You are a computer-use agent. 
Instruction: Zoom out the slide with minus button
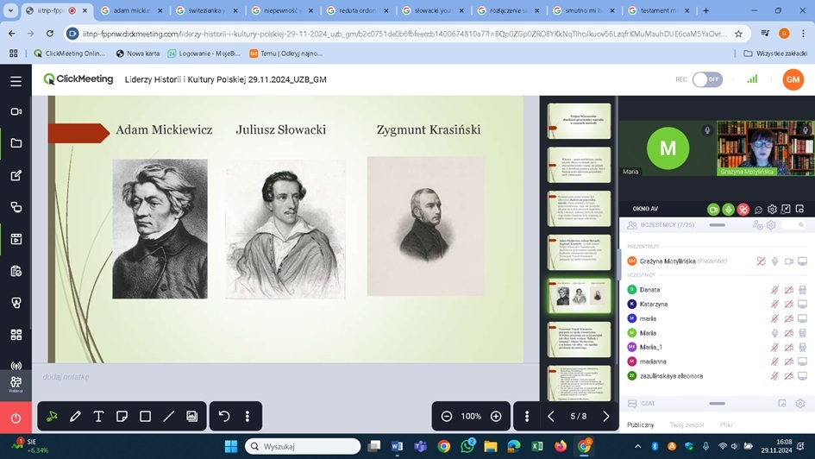[x=447, y=417]
